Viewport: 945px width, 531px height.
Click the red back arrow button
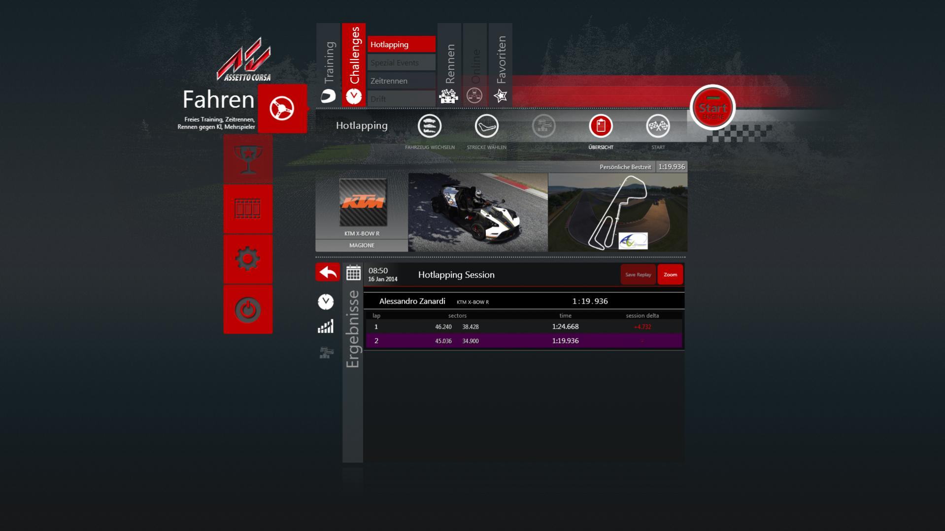click(x=328, y=272)
